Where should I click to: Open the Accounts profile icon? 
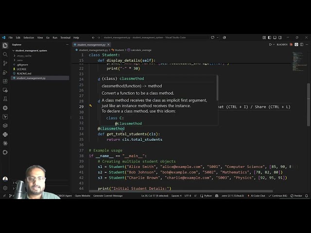tap(5, 179)
